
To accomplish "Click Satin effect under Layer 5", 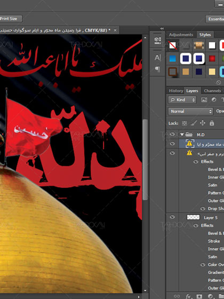I will (x=212, y=257).
